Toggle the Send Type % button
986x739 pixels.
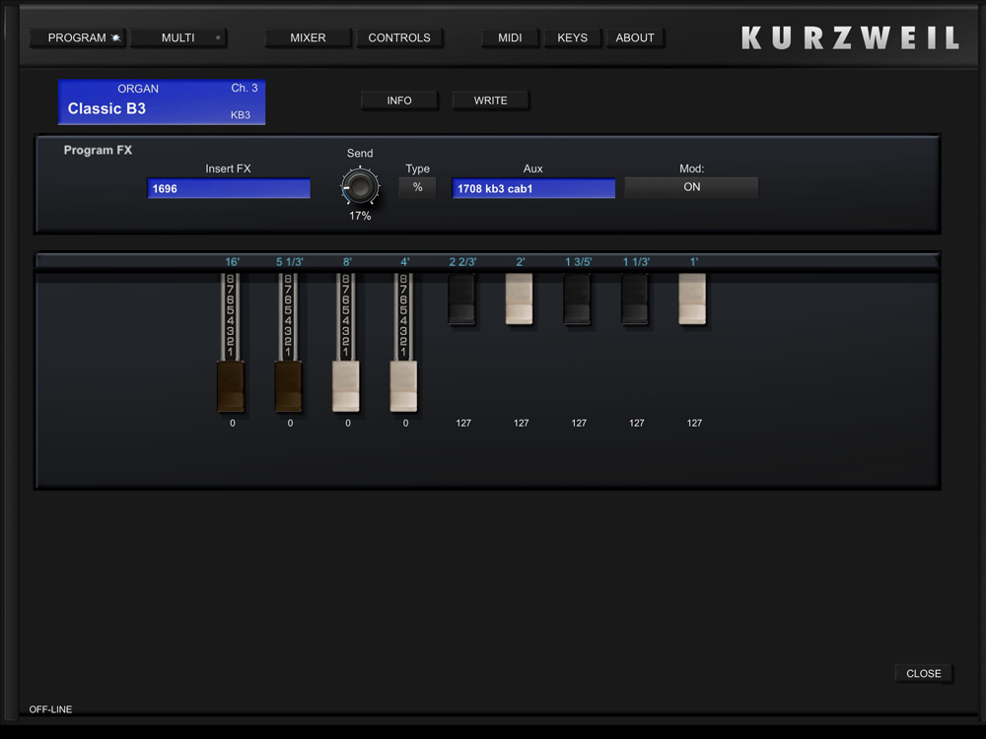pos(417,187)
